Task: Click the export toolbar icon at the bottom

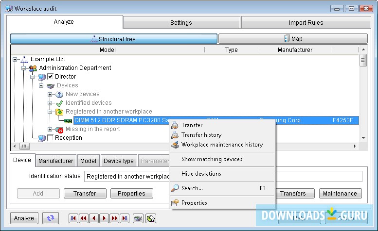Action: tap(151, 218)
